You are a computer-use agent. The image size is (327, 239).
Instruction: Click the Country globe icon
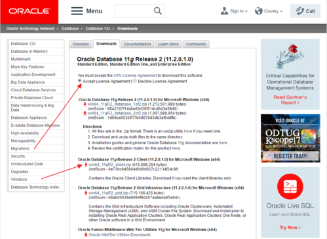tap(258, 11)
